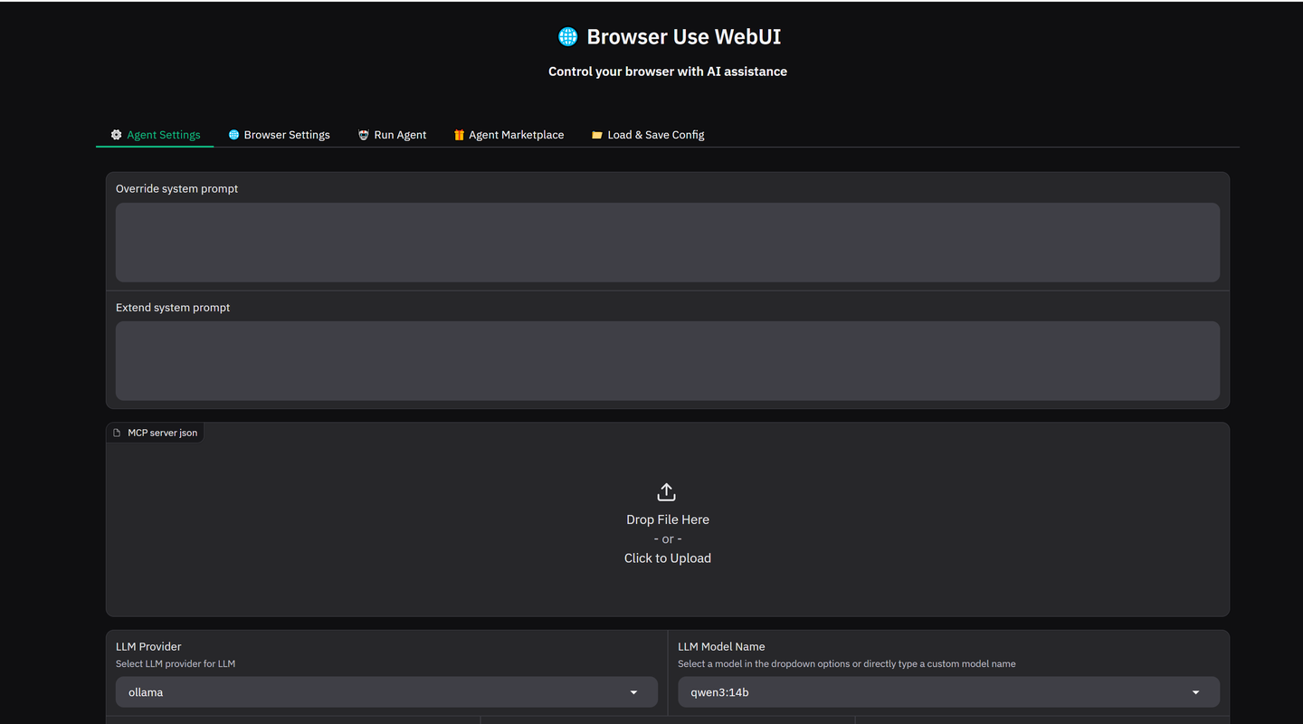Open the Run Agent tab
The width and height of the screenshot is (1303, 724).
point(400,135)
